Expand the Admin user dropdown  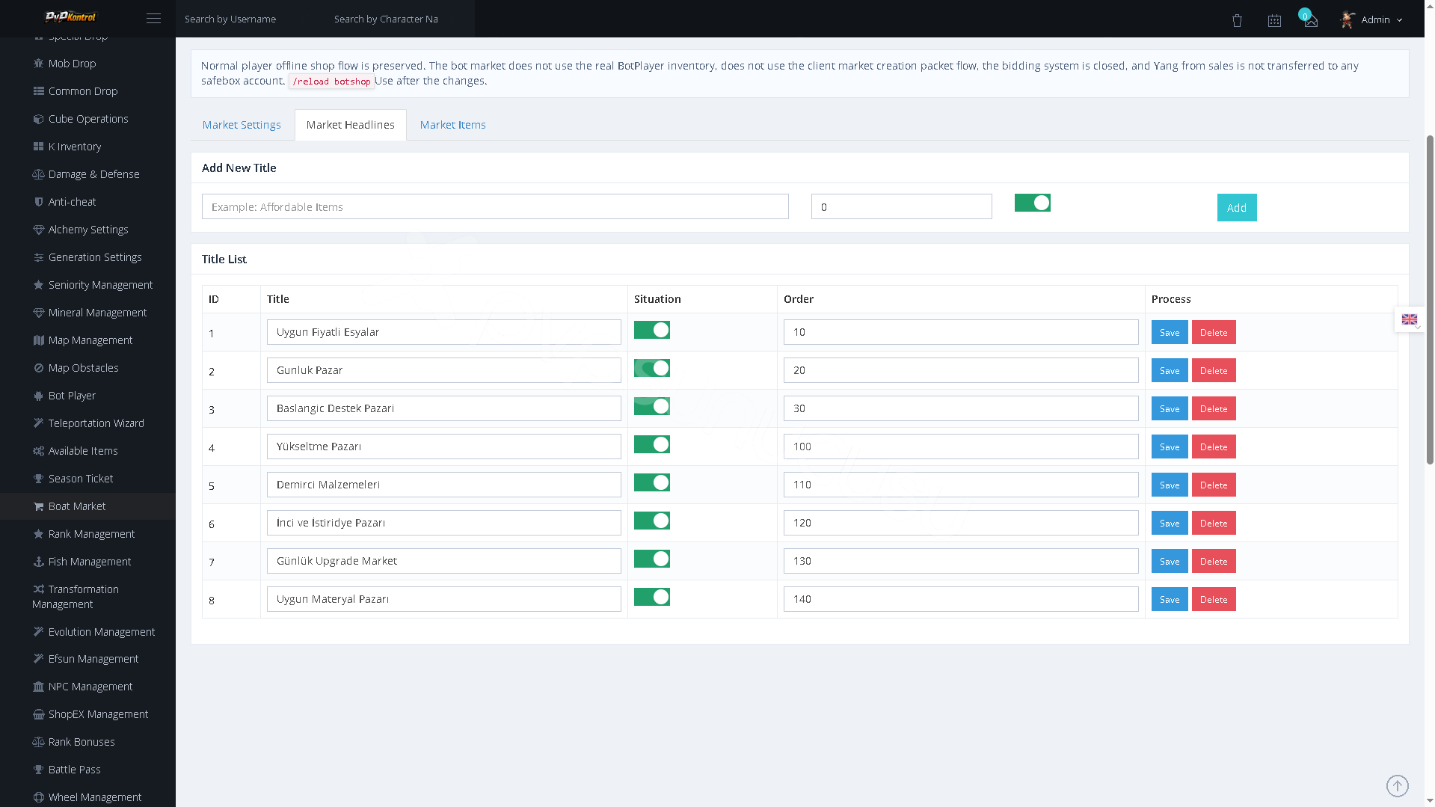click(x=1371, y=19)
